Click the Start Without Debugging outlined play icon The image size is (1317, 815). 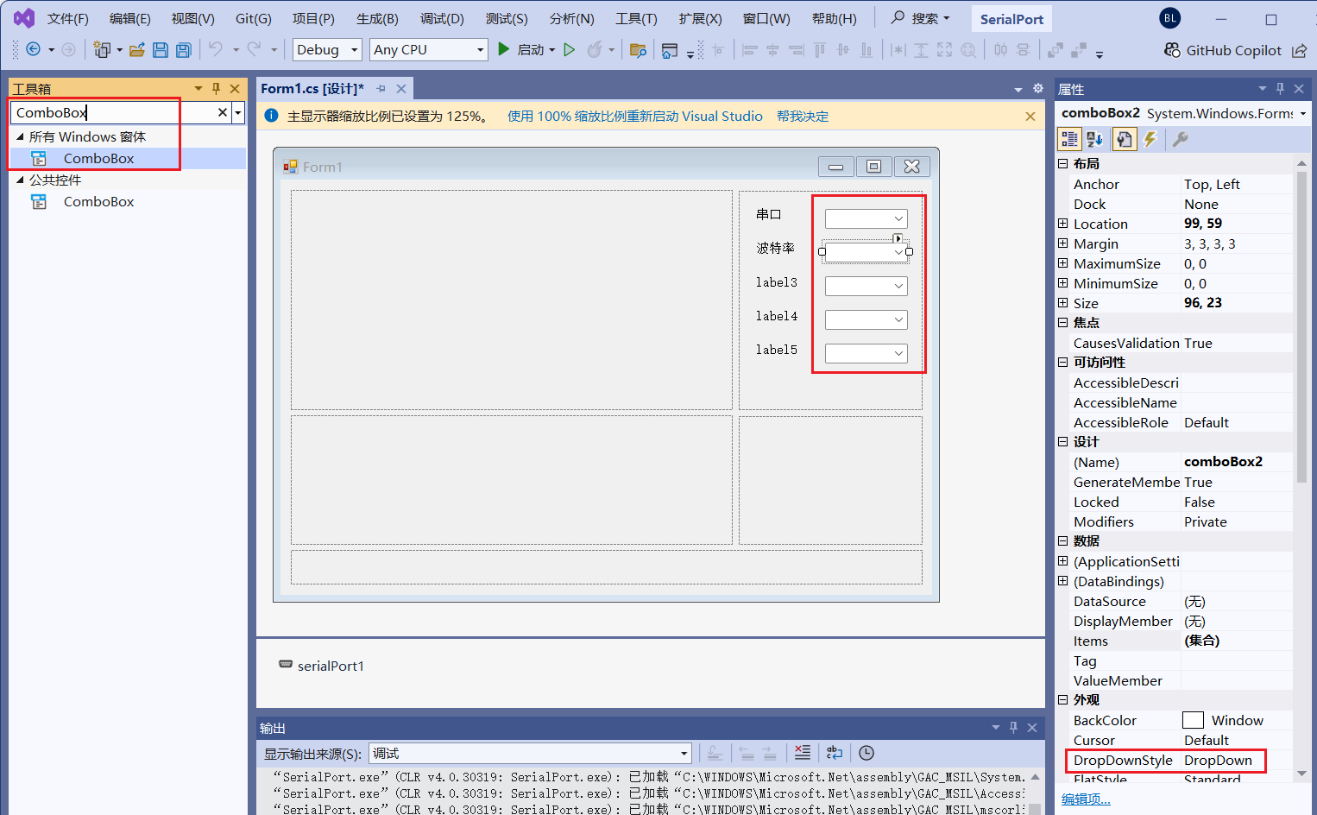tap(569, 50)
